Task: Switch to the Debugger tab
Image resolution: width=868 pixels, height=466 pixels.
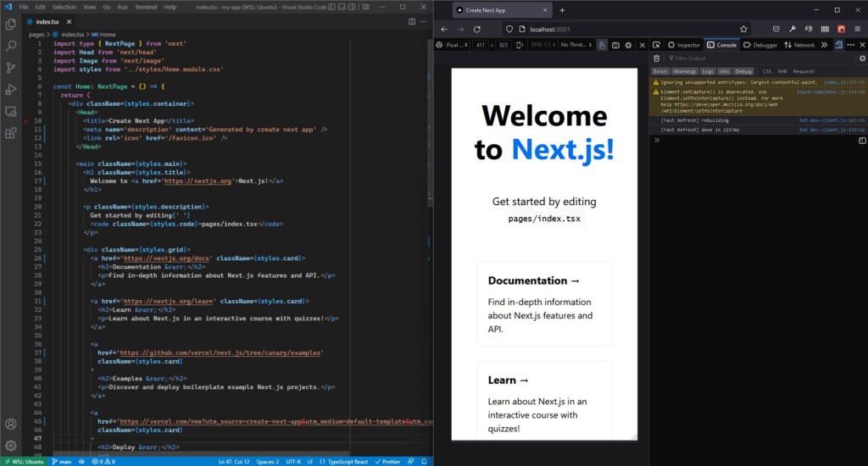Action: (760, 45)
